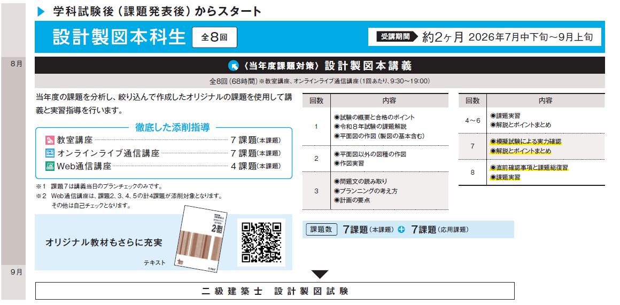
Task: Click the green Web通信講座 icon
Action: pyautogui.click(x=50, y=166)
